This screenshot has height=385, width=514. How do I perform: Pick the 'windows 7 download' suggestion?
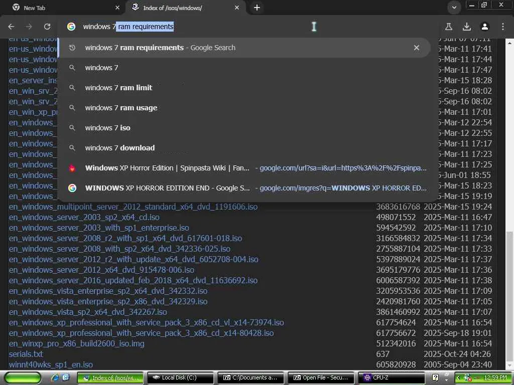click(x=244, y=148)
